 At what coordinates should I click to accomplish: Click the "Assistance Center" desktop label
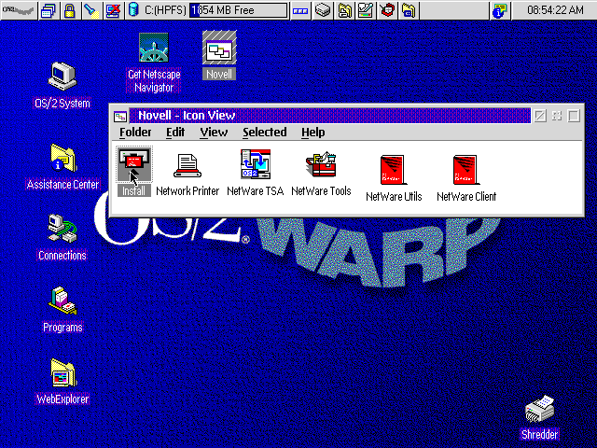62,185
